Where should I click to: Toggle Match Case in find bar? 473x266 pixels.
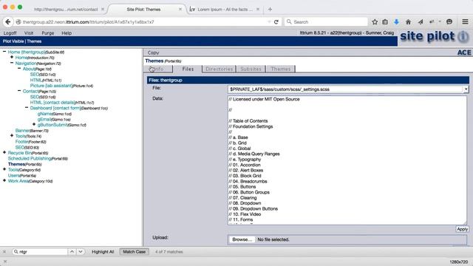[135, 251]
